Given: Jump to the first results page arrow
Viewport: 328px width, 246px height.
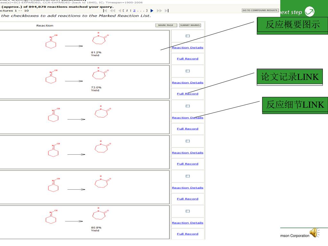Looking at the screenshot, I should (105, 11).
